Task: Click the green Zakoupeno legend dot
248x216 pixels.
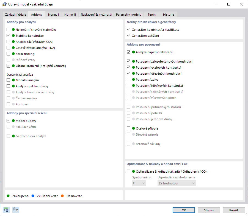Action: [8, 196]
